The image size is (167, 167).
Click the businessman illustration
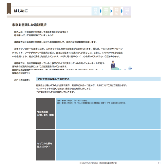[x=113, y=65]
